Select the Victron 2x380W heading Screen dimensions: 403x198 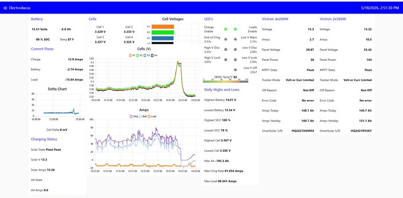pos(333,19)
